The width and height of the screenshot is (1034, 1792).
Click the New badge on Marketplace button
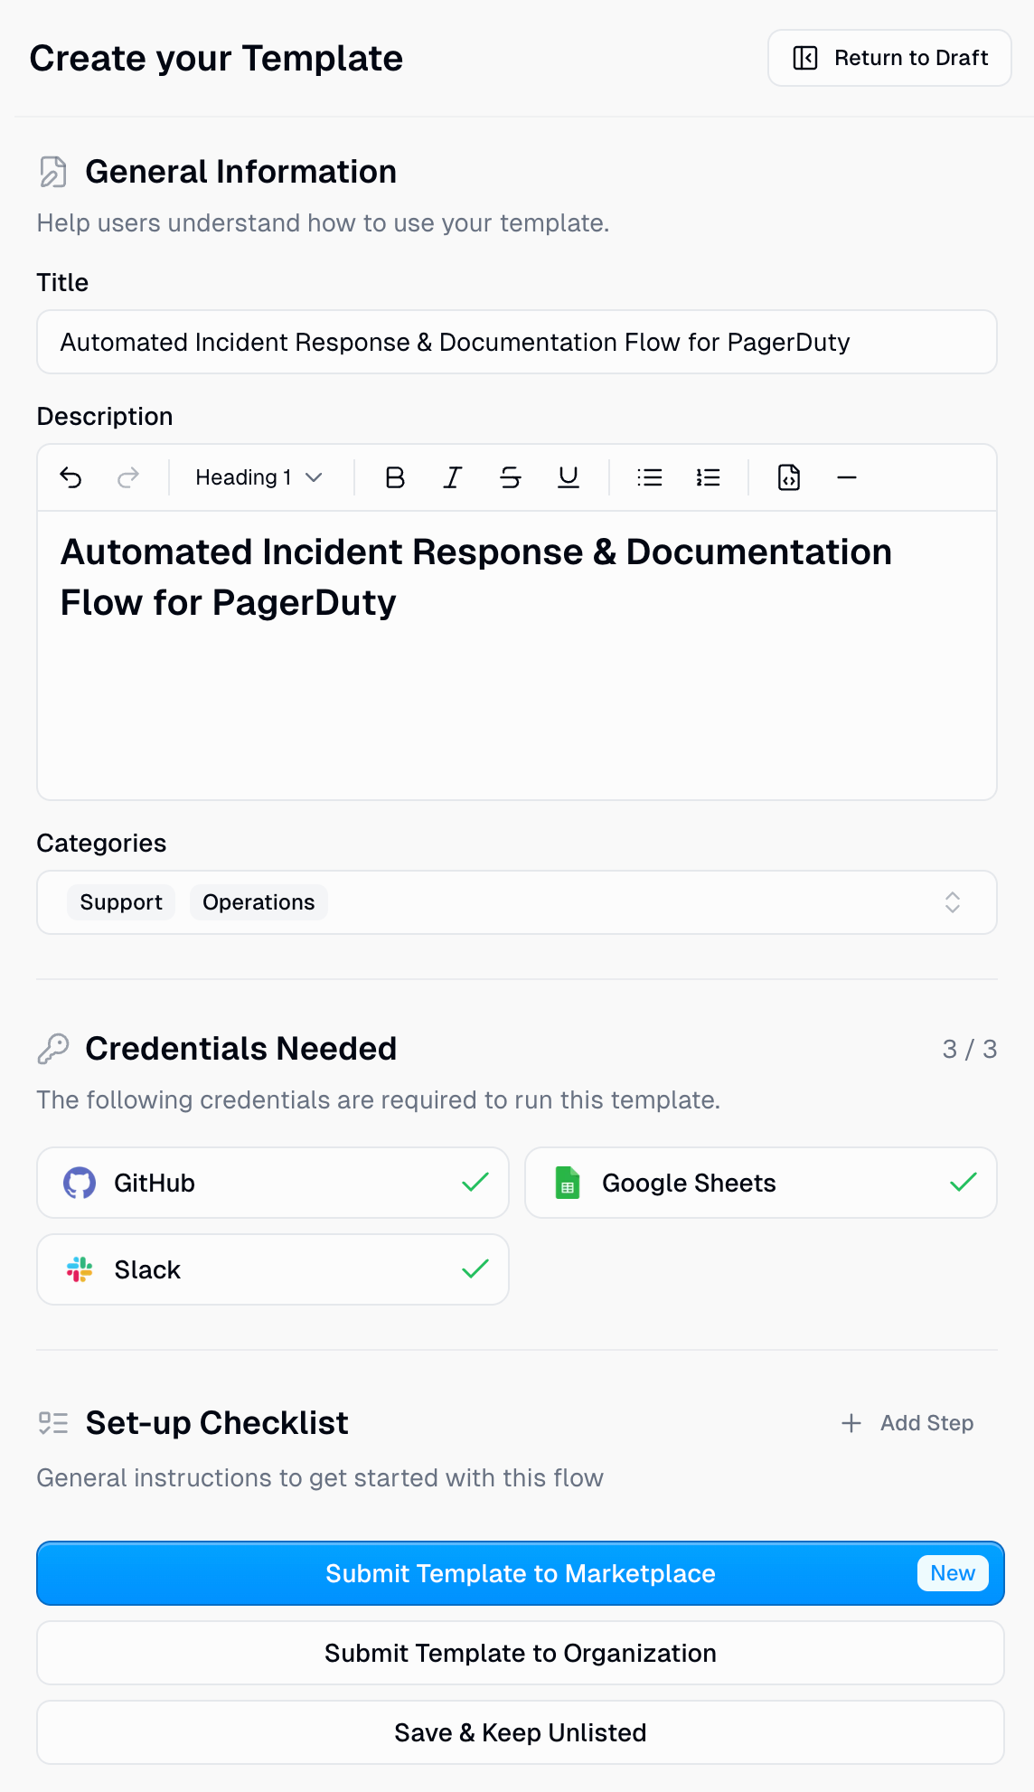click(953, 1573)
